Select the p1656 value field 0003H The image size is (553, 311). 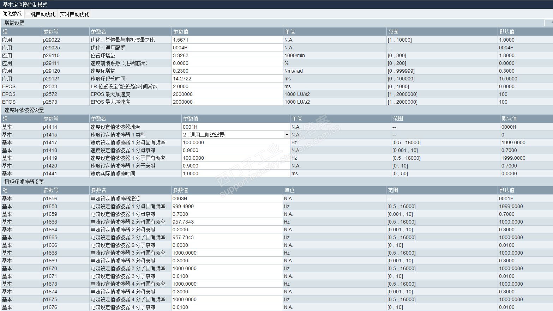pos(227,199)
